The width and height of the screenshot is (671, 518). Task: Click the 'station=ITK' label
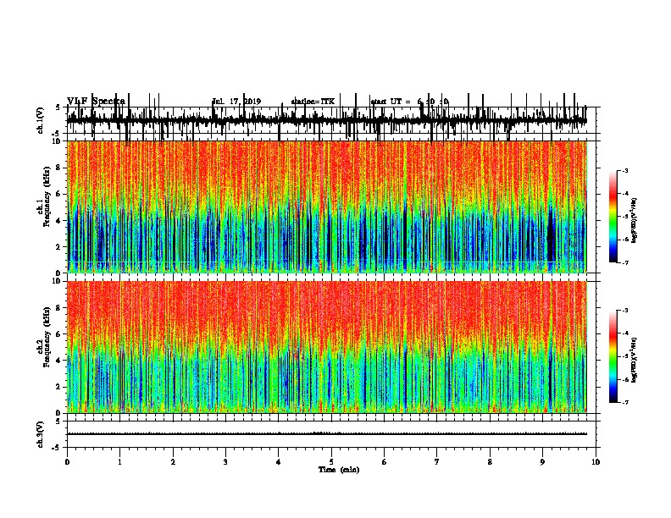point(313,102)
